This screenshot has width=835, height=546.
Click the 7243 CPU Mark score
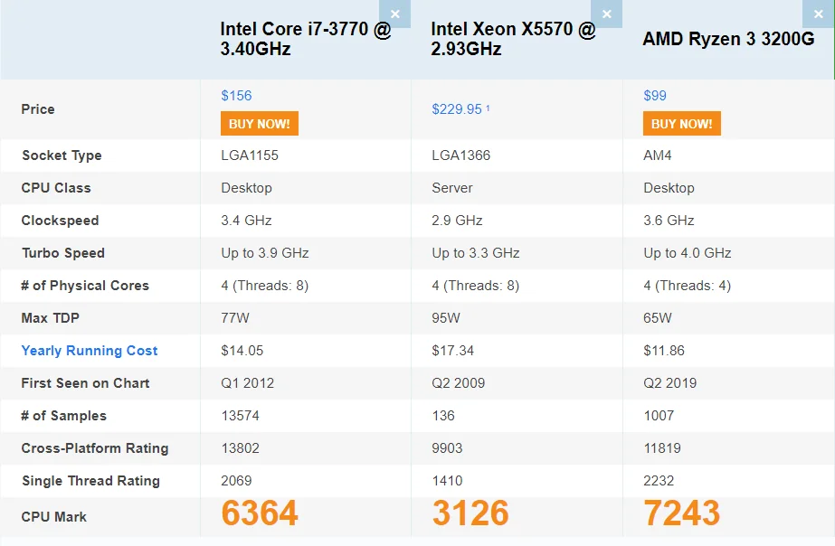coord(681,513)
